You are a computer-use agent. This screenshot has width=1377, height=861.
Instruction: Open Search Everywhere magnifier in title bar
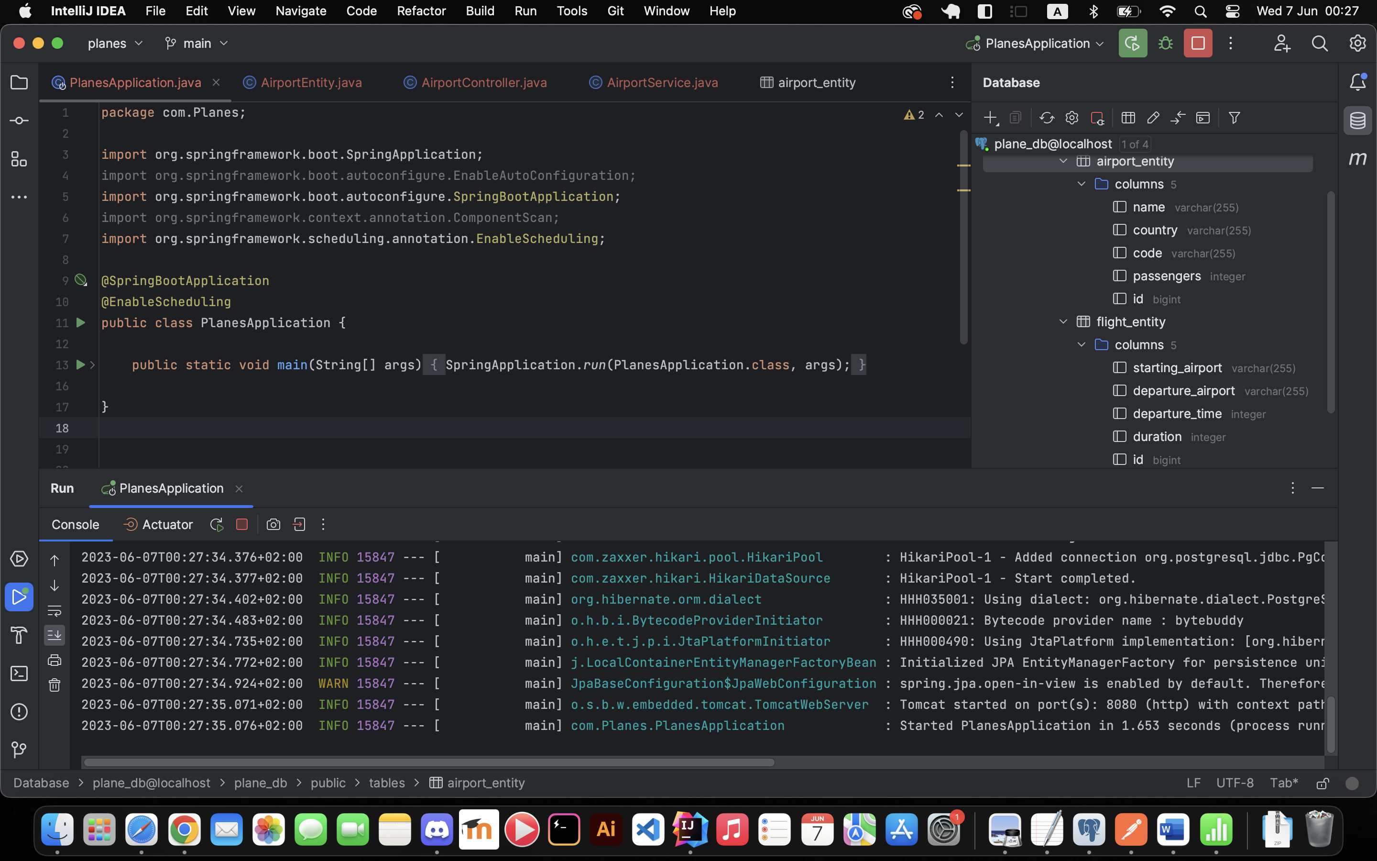tap(1321, 43)
